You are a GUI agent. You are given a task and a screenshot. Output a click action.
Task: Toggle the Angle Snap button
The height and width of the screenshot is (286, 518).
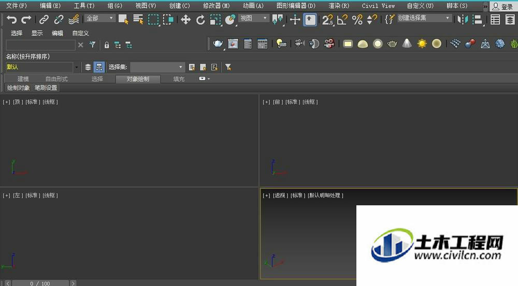342,20
